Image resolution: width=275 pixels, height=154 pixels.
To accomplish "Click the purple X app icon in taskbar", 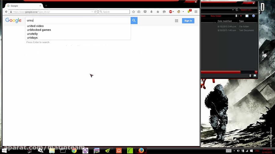I will 86,151.
